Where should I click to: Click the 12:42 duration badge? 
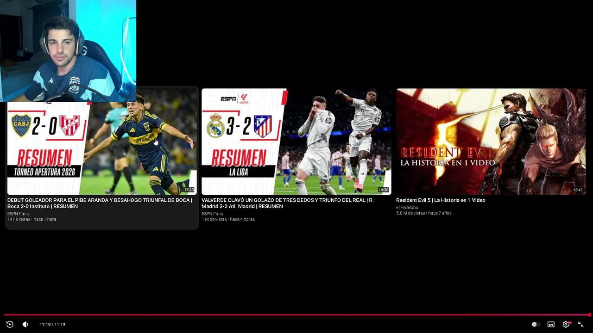(578, 190)
